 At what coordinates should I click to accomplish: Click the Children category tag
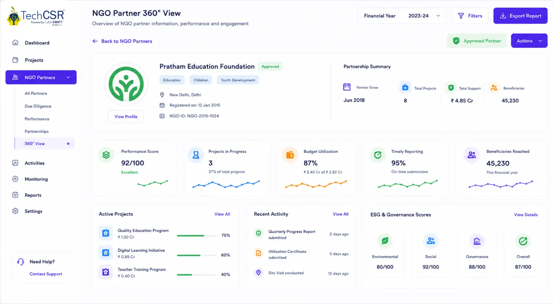click(201, 80)
